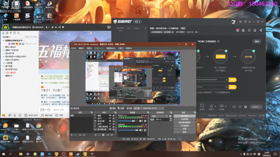Edit the stream category with the pencil icon in 直播伴侣
Screen dimensions: 280x157
point(173,32)
